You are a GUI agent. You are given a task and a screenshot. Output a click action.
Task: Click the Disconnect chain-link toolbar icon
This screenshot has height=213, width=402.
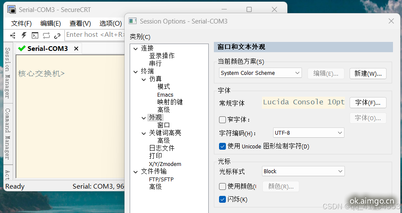58,35
